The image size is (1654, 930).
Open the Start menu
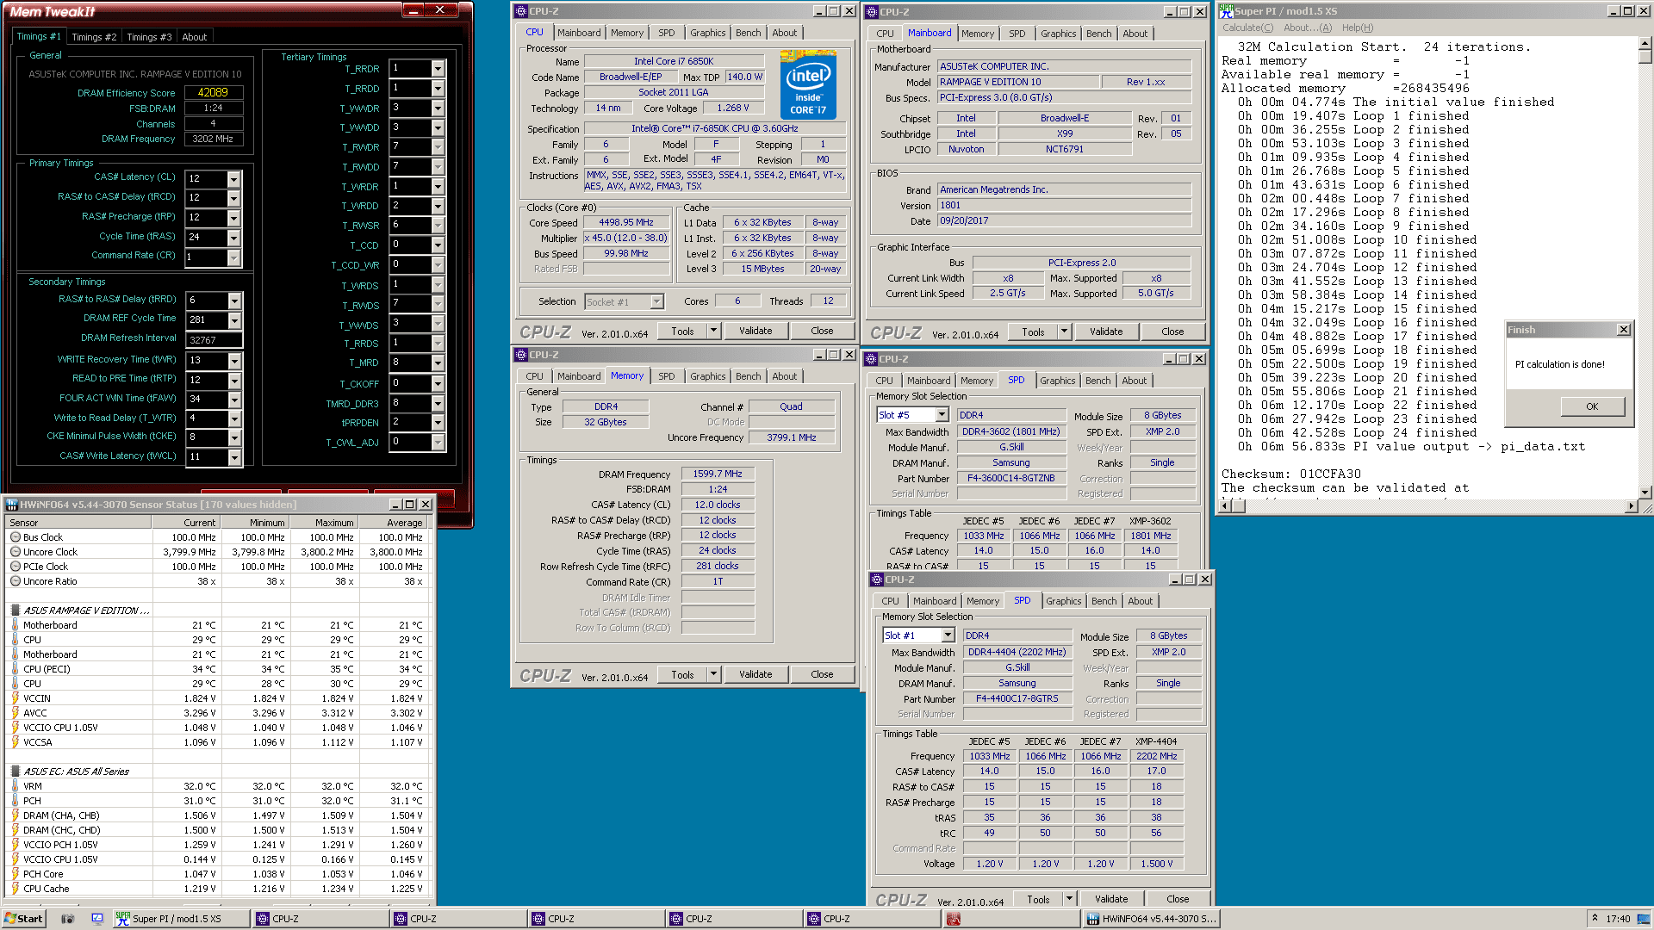[23, 919]
